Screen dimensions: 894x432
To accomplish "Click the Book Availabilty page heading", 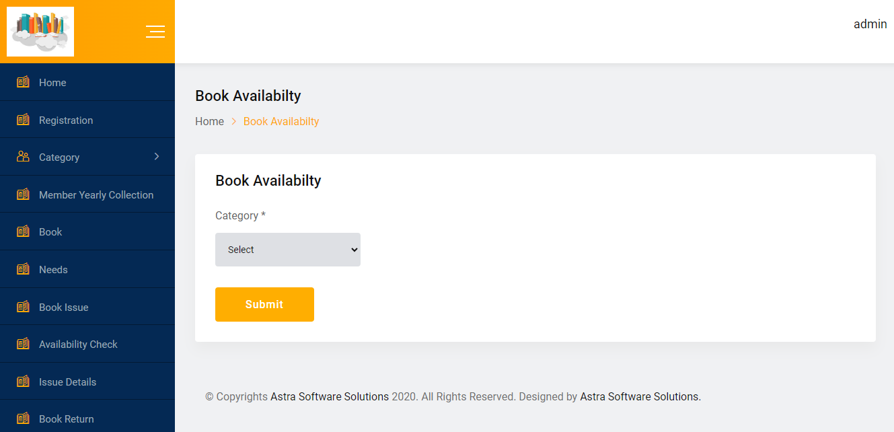I will coord(248,96).
